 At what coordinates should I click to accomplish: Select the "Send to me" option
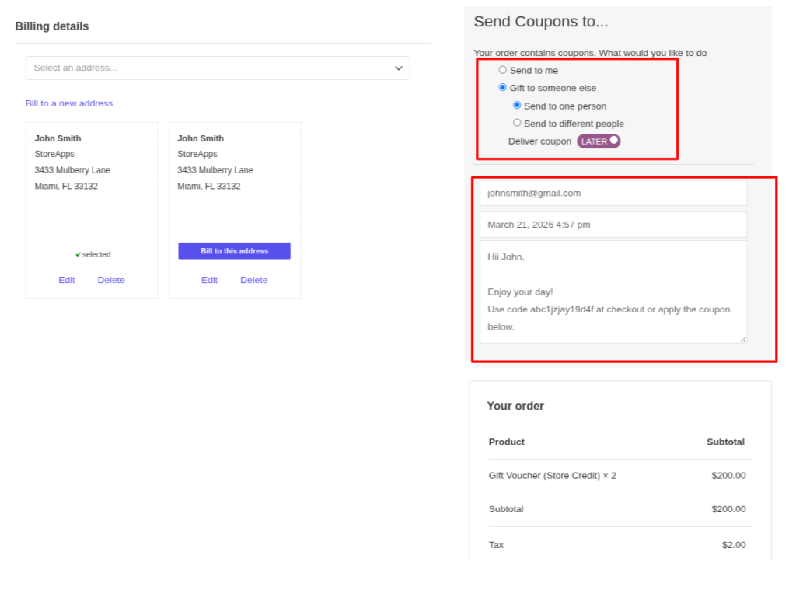[x=502, y=70]
